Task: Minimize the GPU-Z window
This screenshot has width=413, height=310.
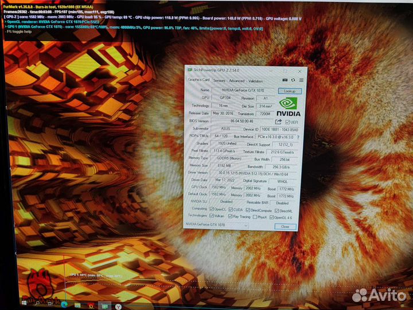Action: (x=271, y=71)
